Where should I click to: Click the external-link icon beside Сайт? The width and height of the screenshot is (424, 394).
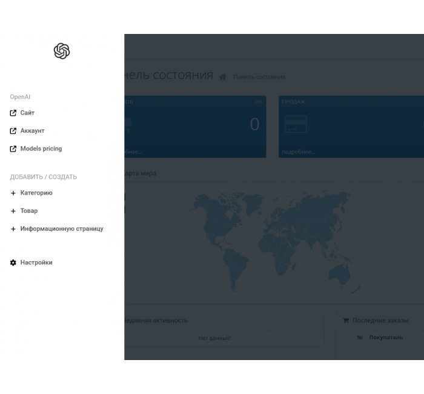[x=13, y=113]
